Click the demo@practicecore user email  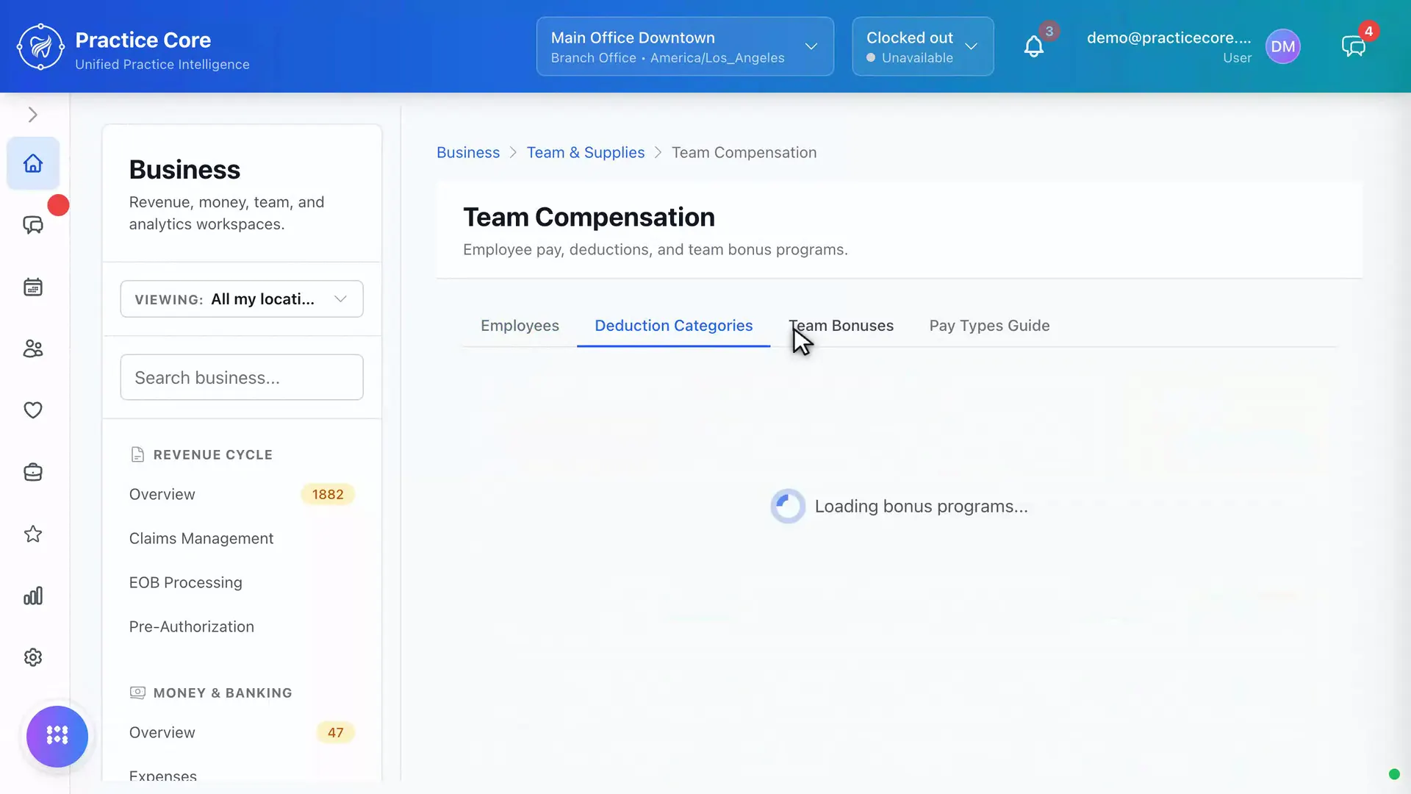(1169, 37)
